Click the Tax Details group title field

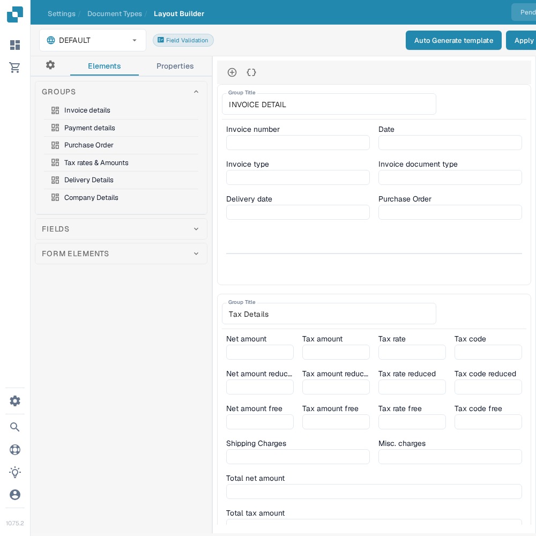click(x=329, y=314)
